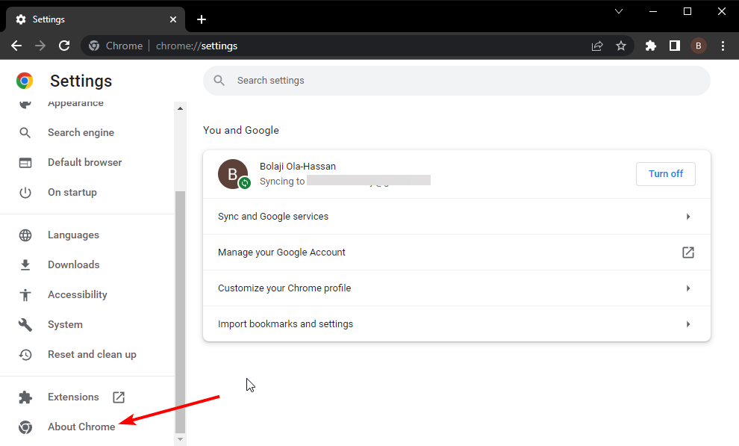Viewport: 739px width, 446px height.
Task: Open Manage your Google Account link
Action: click(x=456, y=253)
